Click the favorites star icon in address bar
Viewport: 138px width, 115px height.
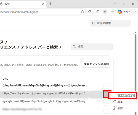click(x=83, y=12)
